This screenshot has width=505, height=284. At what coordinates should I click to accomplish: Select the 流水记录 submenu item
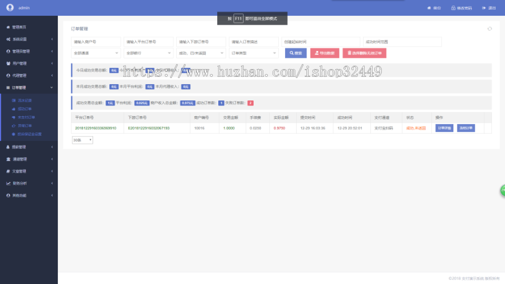(x=25, y=100)
